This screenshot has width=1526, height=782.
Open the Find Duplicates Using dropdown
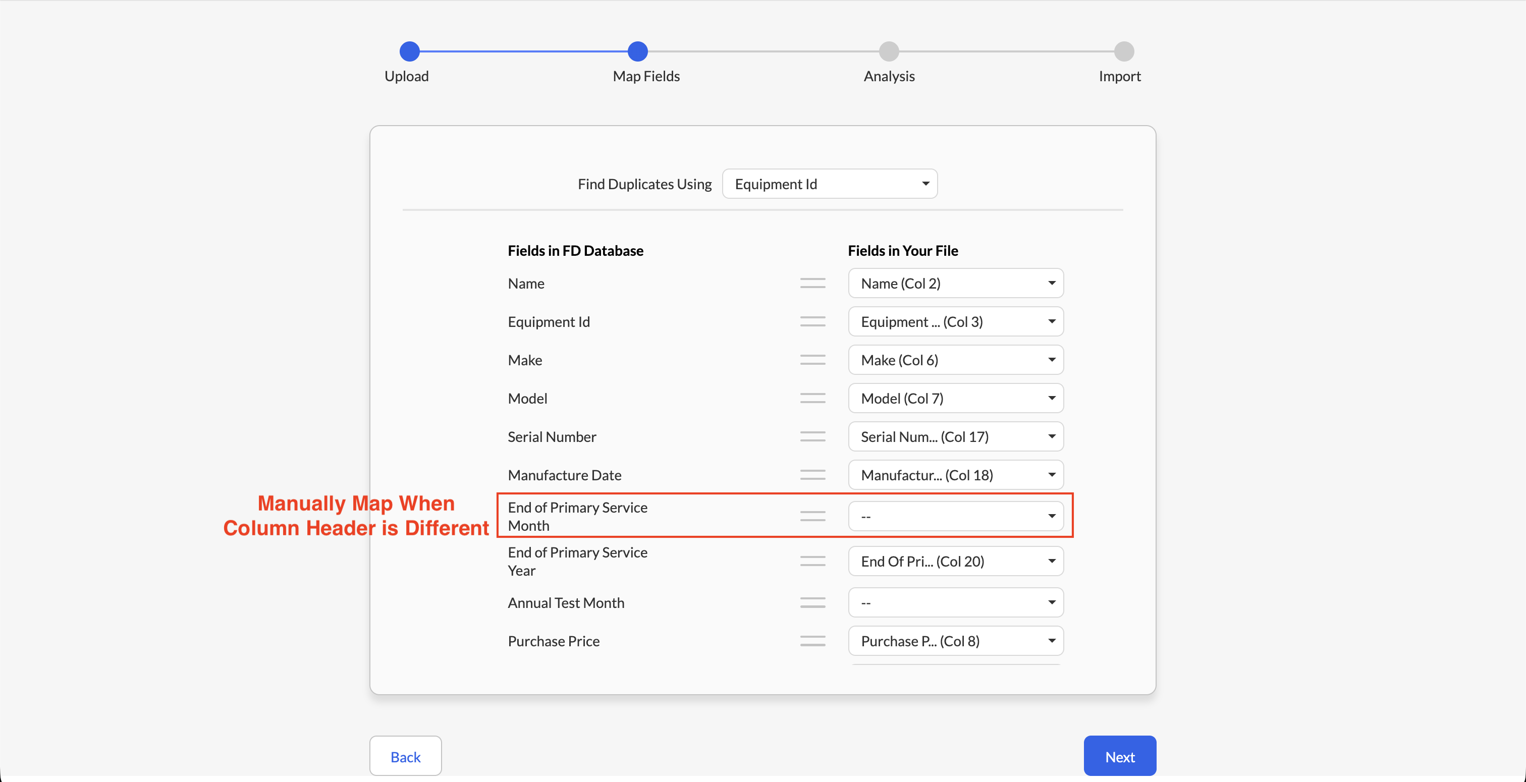[x=829, y=184]
